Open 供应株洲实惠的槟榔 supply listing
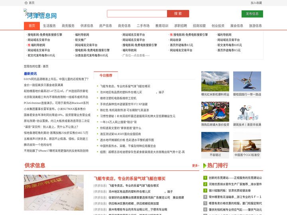287x215 pixels. coord(134,204)
